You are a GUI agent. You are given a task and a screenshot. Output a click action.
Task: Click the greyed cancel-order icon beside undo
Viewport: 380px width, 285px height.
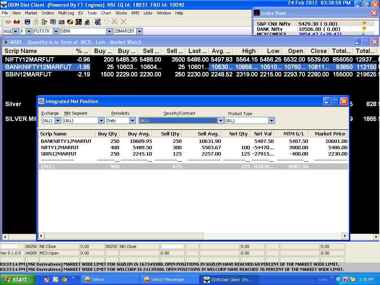pyautogui.click(x=115, y=22)
